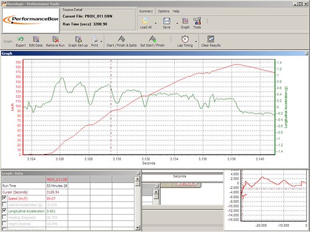This screenshot has height=232, width=310.
Task: Click the PBOX_011.DB column header
Action: click(57, 179)
